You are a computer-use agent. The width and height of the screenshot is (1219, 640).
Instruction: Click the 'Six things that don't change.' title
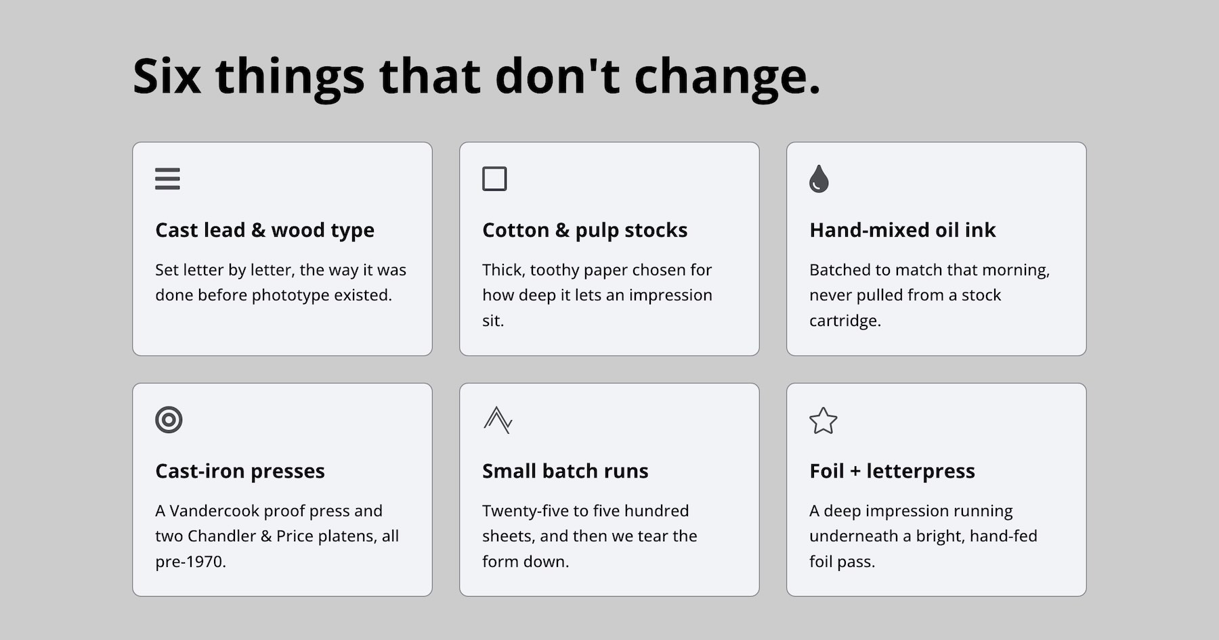477,76
